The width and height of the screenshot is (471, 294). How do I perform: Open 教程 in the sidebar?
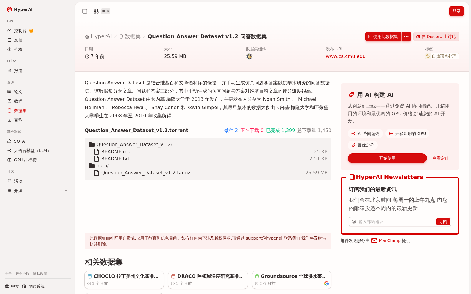pyautogui.click(x=38, y=101)
